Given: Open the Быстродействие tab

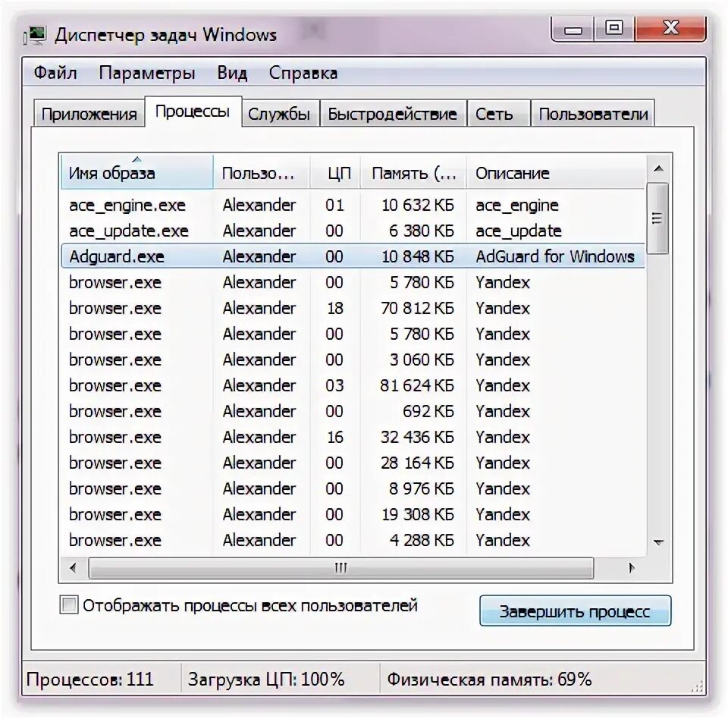Looking at the screenshot, I should tap(392, 114).
